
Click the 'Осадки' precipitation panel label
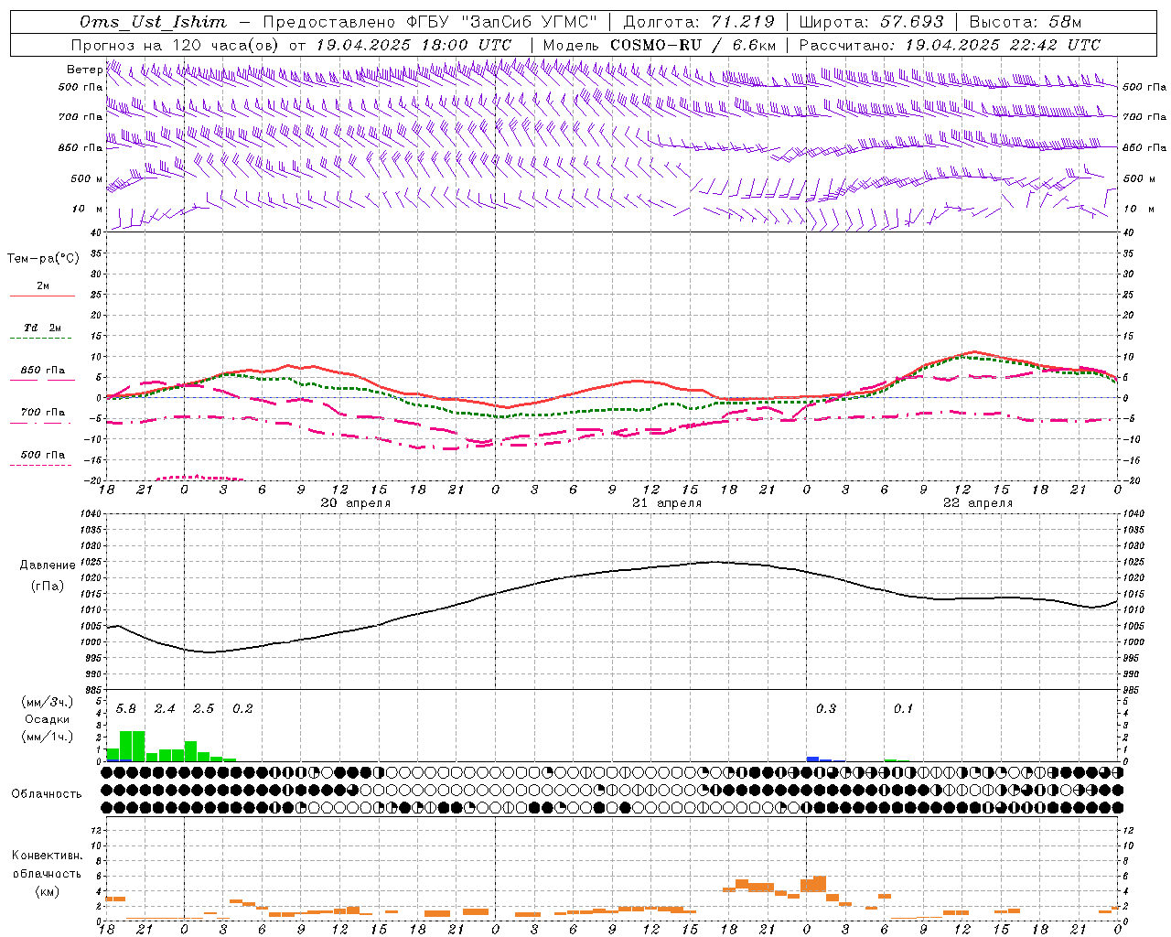(x=47, y=719)
